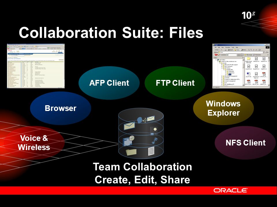
Task: Click the Oracle logo on red bar
Action: 231,190
